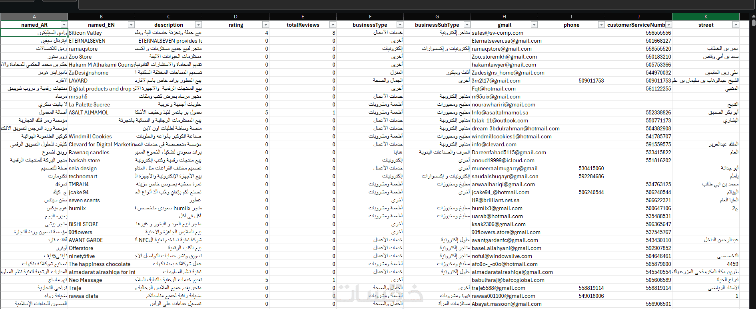
Task: Open the businessSubType column filter dropdown
Action: [467, 25]
